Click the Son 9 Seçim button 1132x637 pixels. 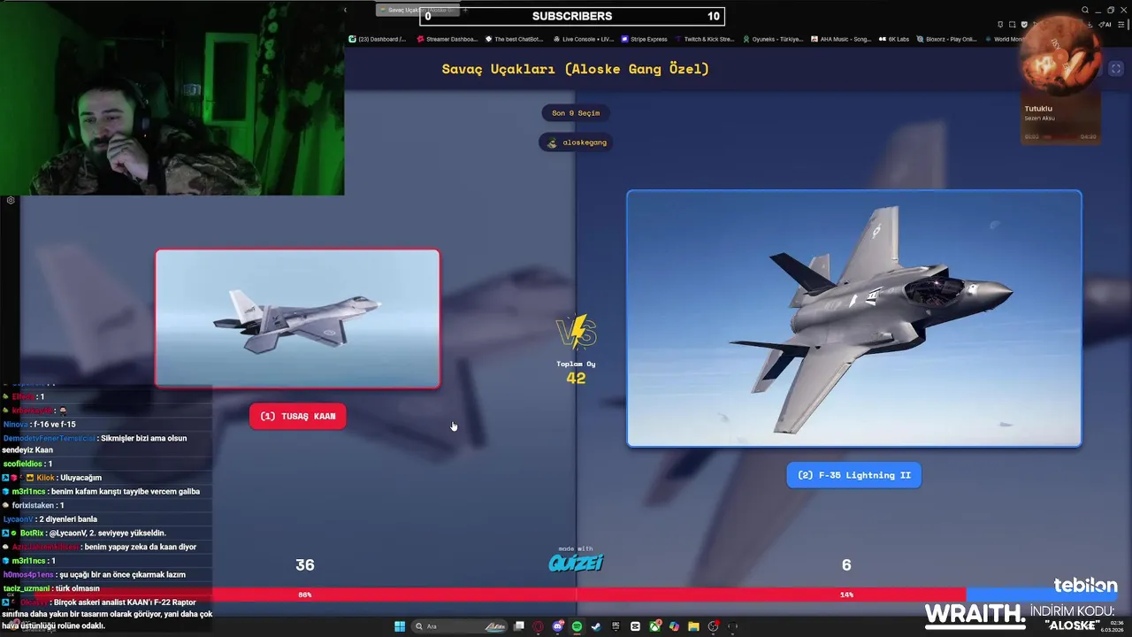click(x=576, y=113)
